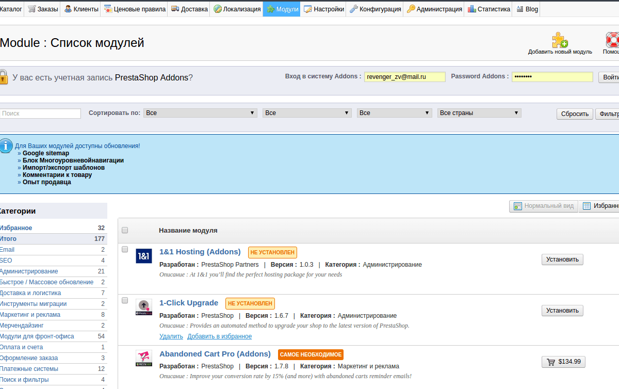Click the add new module puzzle icon
Image resolution: width=619 pixels, height=389 pixels.
point(560,40)
